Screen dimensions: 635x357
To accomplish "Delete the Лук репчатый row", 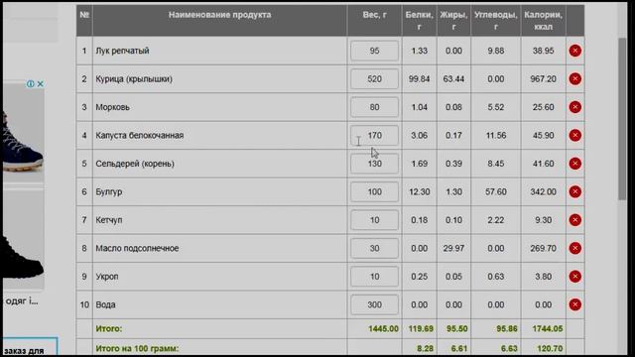I will click(x=575, y=51).
